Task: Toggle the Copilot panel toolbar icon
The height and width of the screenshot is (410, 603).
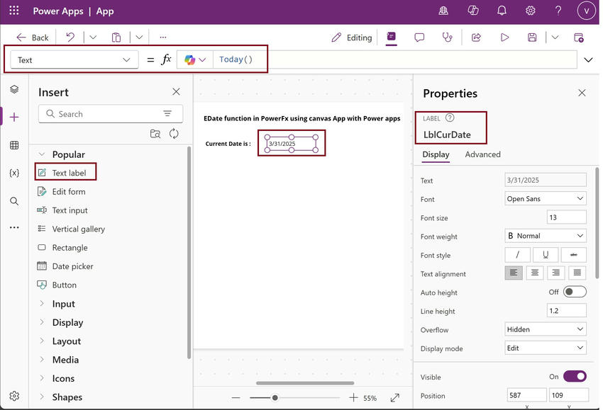Action: (391, 37)
